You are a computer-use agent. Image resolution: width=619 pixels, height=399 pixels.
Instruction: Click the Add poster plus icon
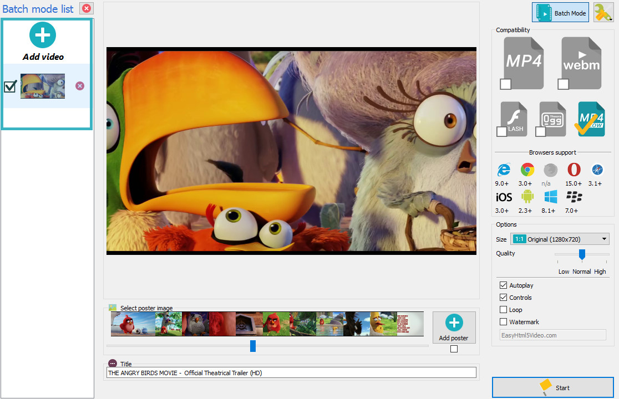(x=454, y=323)
